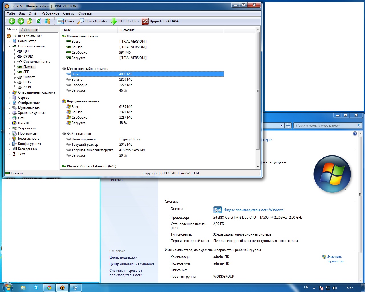
Task: Click help icon in System window
Action: (355, 134)
